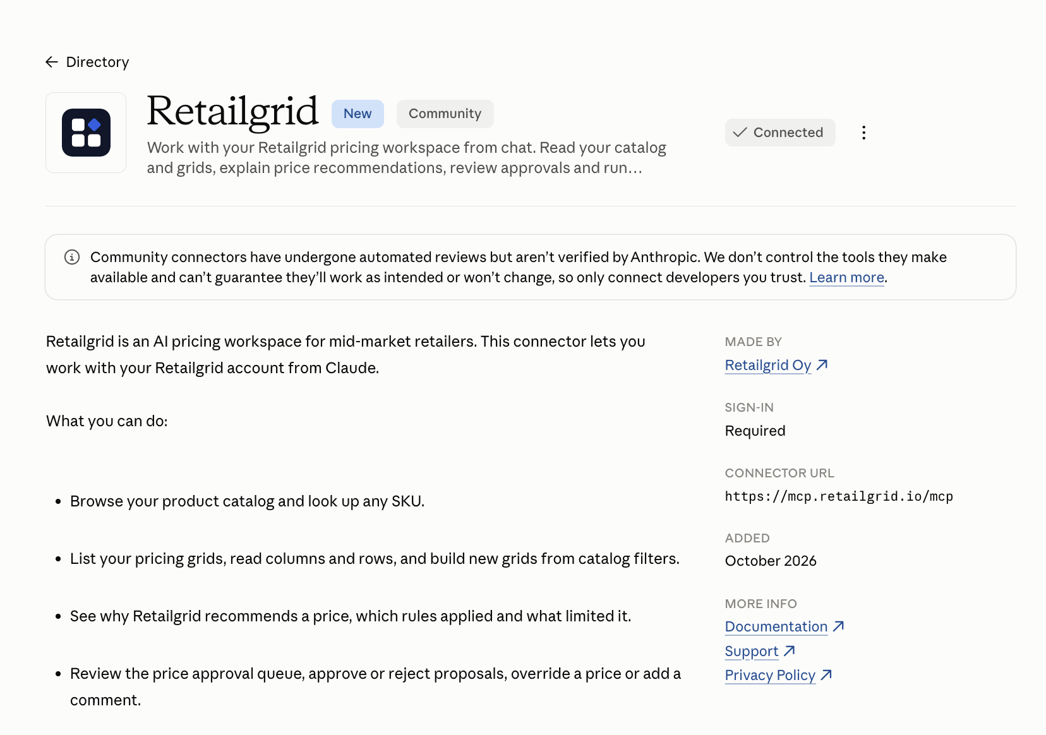Click the external arrow icon beside Support

point(789,650)
